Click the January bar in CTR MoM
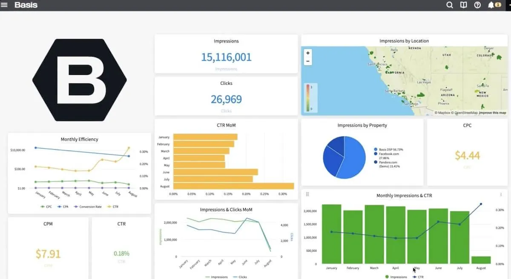Screen dimensions: 511x279 (205, 137)
